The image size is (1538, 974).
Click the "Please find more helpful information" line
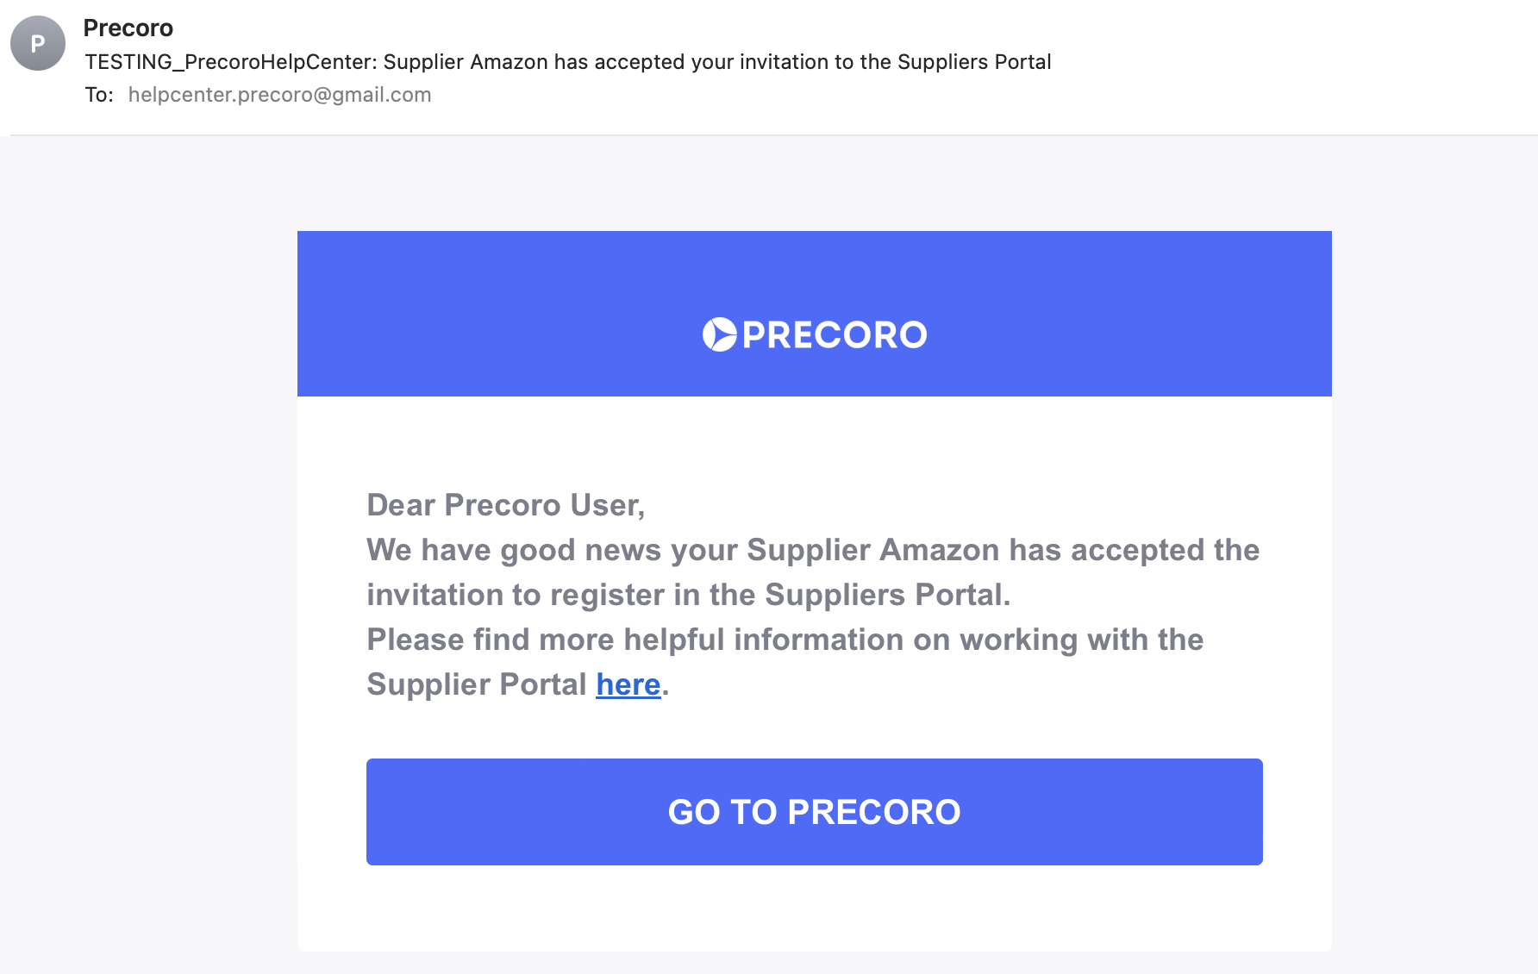(x=785, y=640)
